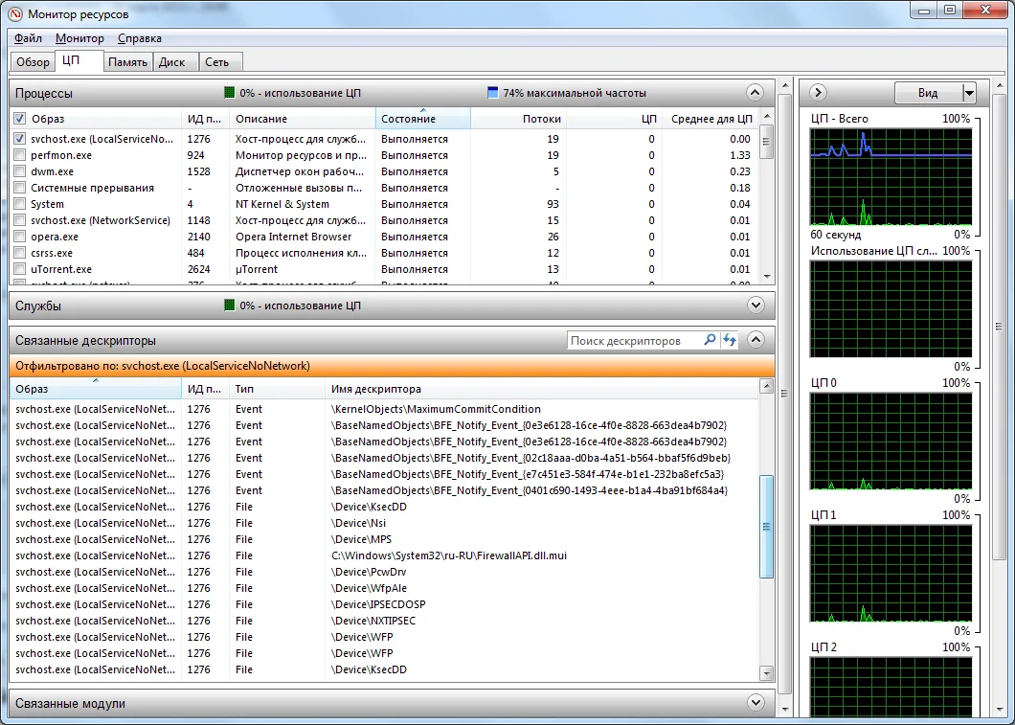
Task: Expand the Связанные модули section
Action: point(756,704)
